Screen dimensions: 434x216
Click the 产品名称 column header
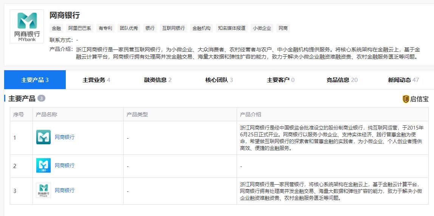46,114
